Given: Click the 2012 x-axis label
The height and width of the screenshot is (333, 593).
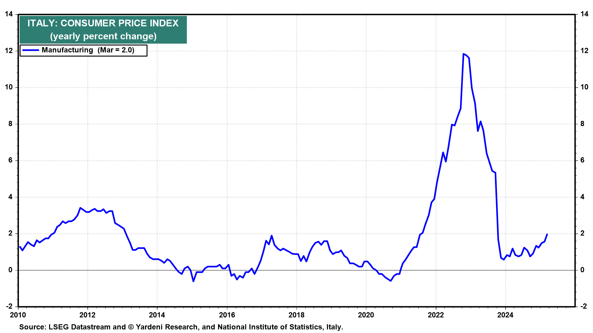Looking at the screenshot, I should tap(87, 315).
